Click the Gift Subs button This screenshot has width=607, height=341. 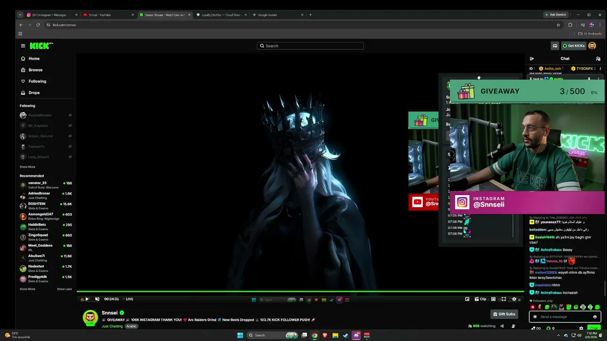pyautogui.click(x=504, y=314)
